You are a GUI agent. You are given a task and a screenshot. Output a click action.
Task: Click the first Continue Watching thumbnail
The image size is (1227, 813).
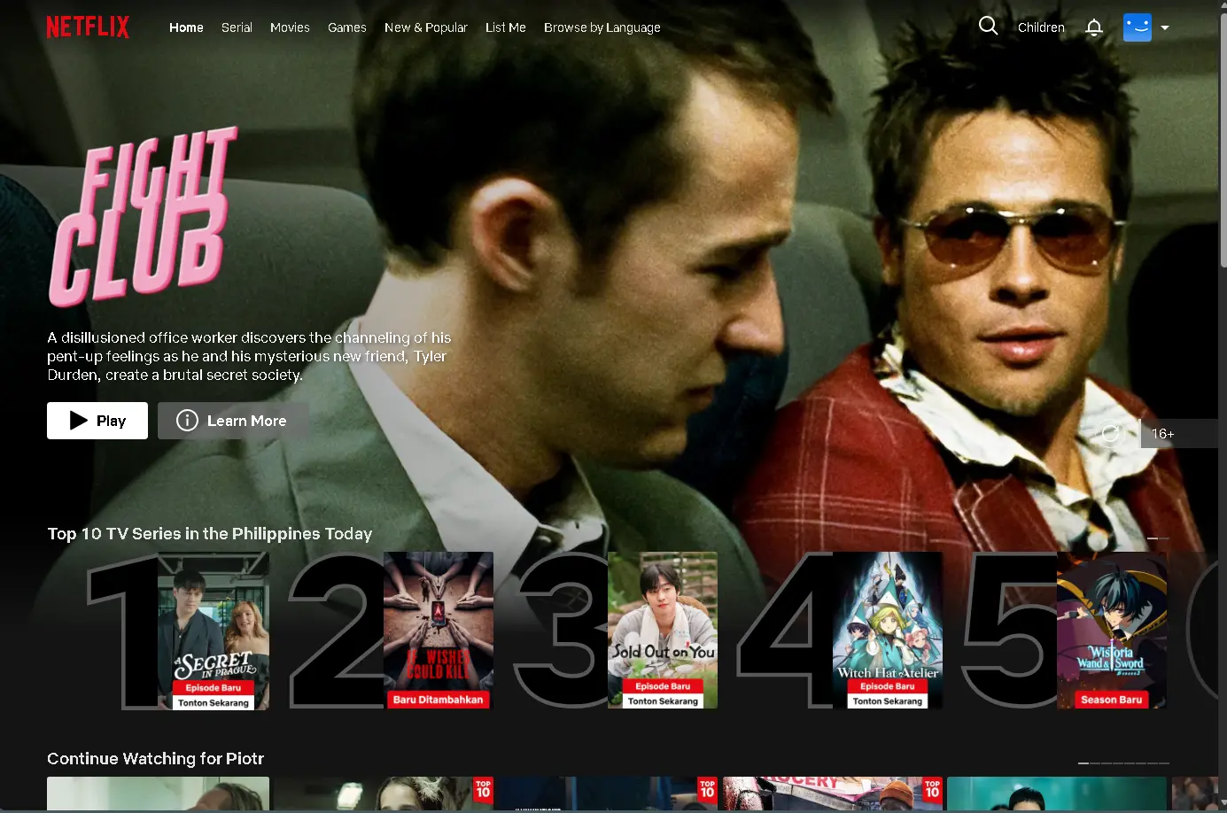tap(158, 794)
